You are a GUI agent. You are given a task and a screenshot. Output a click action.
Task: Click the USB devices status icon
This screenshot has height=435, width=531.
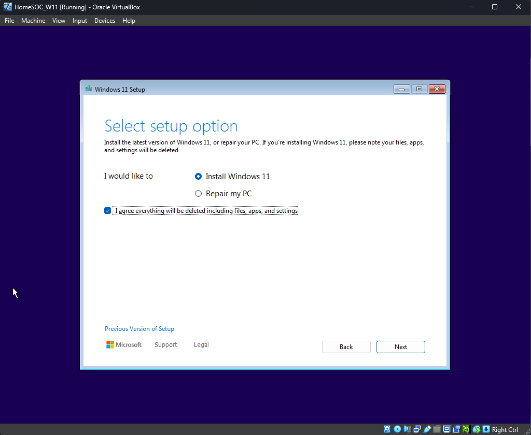point(427,429)
